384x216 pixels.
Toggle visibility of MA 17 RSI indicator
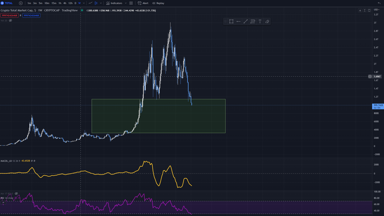click(16, 194)
